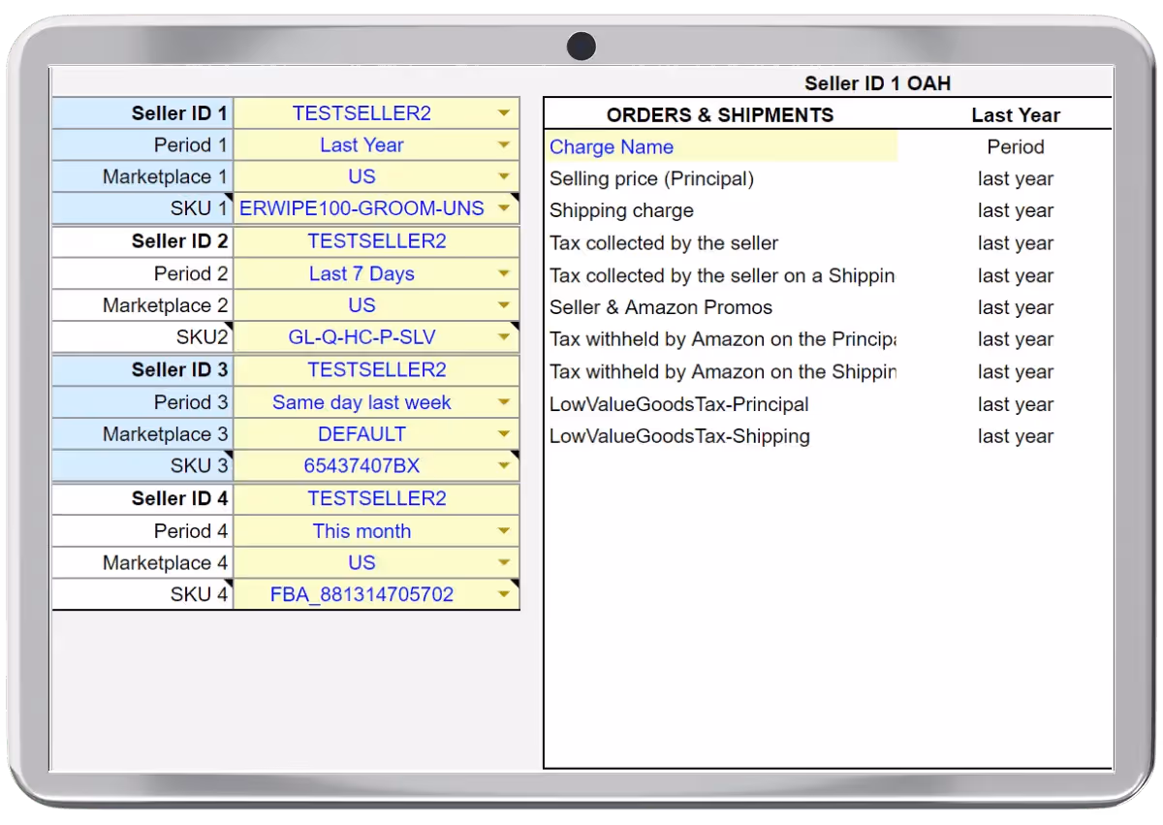Click the Period 1 label cell
The height and width of the screenshot is (825, 1163).
(x=142, y=145)
